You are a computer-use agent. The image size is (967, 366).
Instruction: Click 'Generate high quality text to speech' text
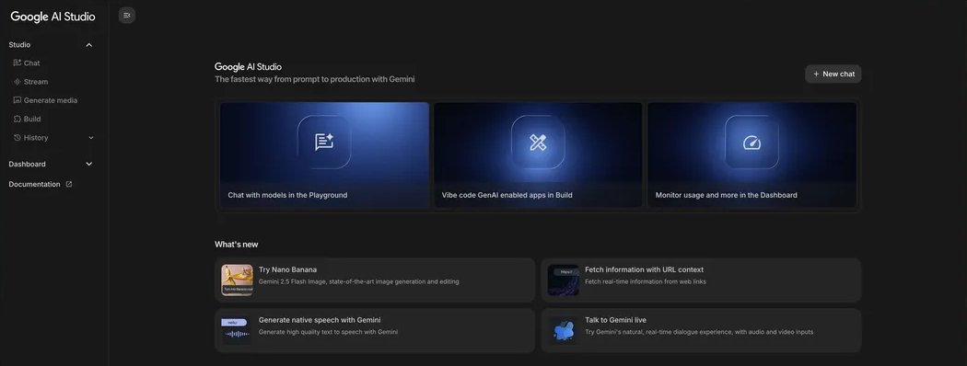[x=328, y=331]
